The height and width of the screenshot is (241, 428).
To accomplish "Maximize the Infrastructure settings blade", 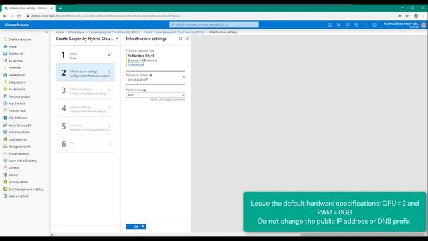I will click(181, 39).
